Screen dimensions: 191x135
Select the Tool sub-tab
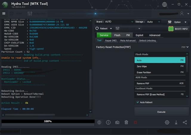tap(99, 40)
